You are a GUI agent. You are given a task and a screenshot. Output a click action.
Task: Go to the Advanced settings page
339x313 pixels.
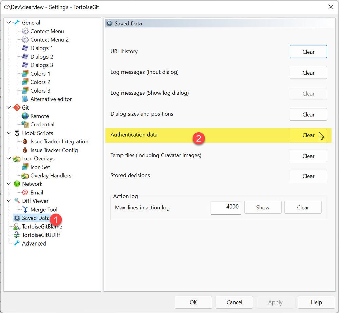pos(34,243)
